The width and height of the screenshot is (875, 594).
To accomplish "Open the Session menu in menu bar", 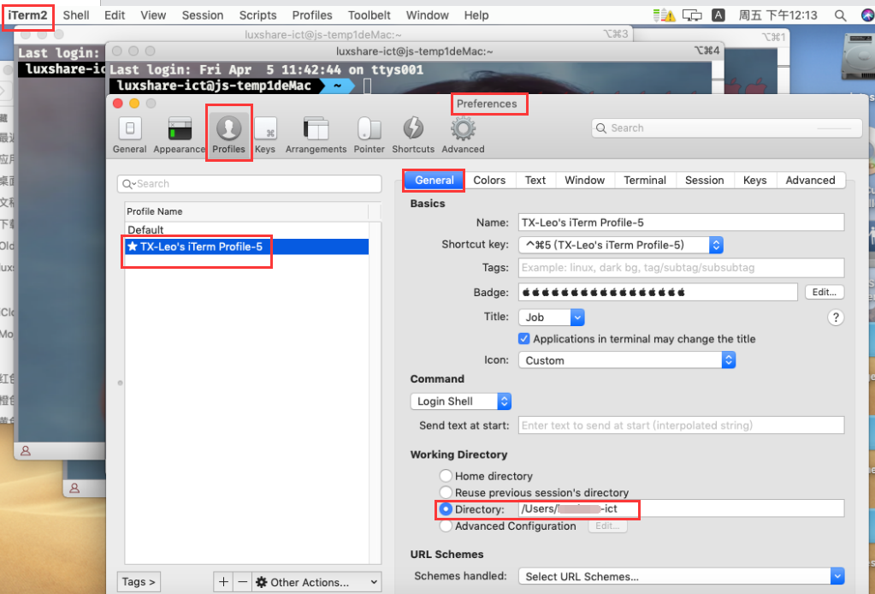I will [203, 15].
